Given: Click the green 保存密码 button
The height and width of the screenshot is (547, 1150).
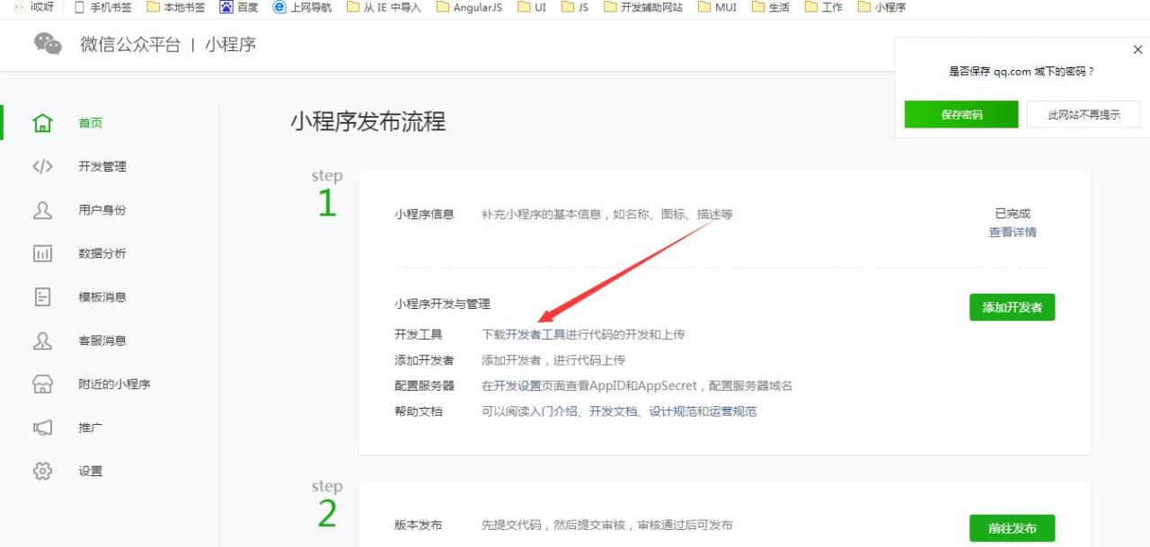Looking at the screenshot, I should 961,114.
